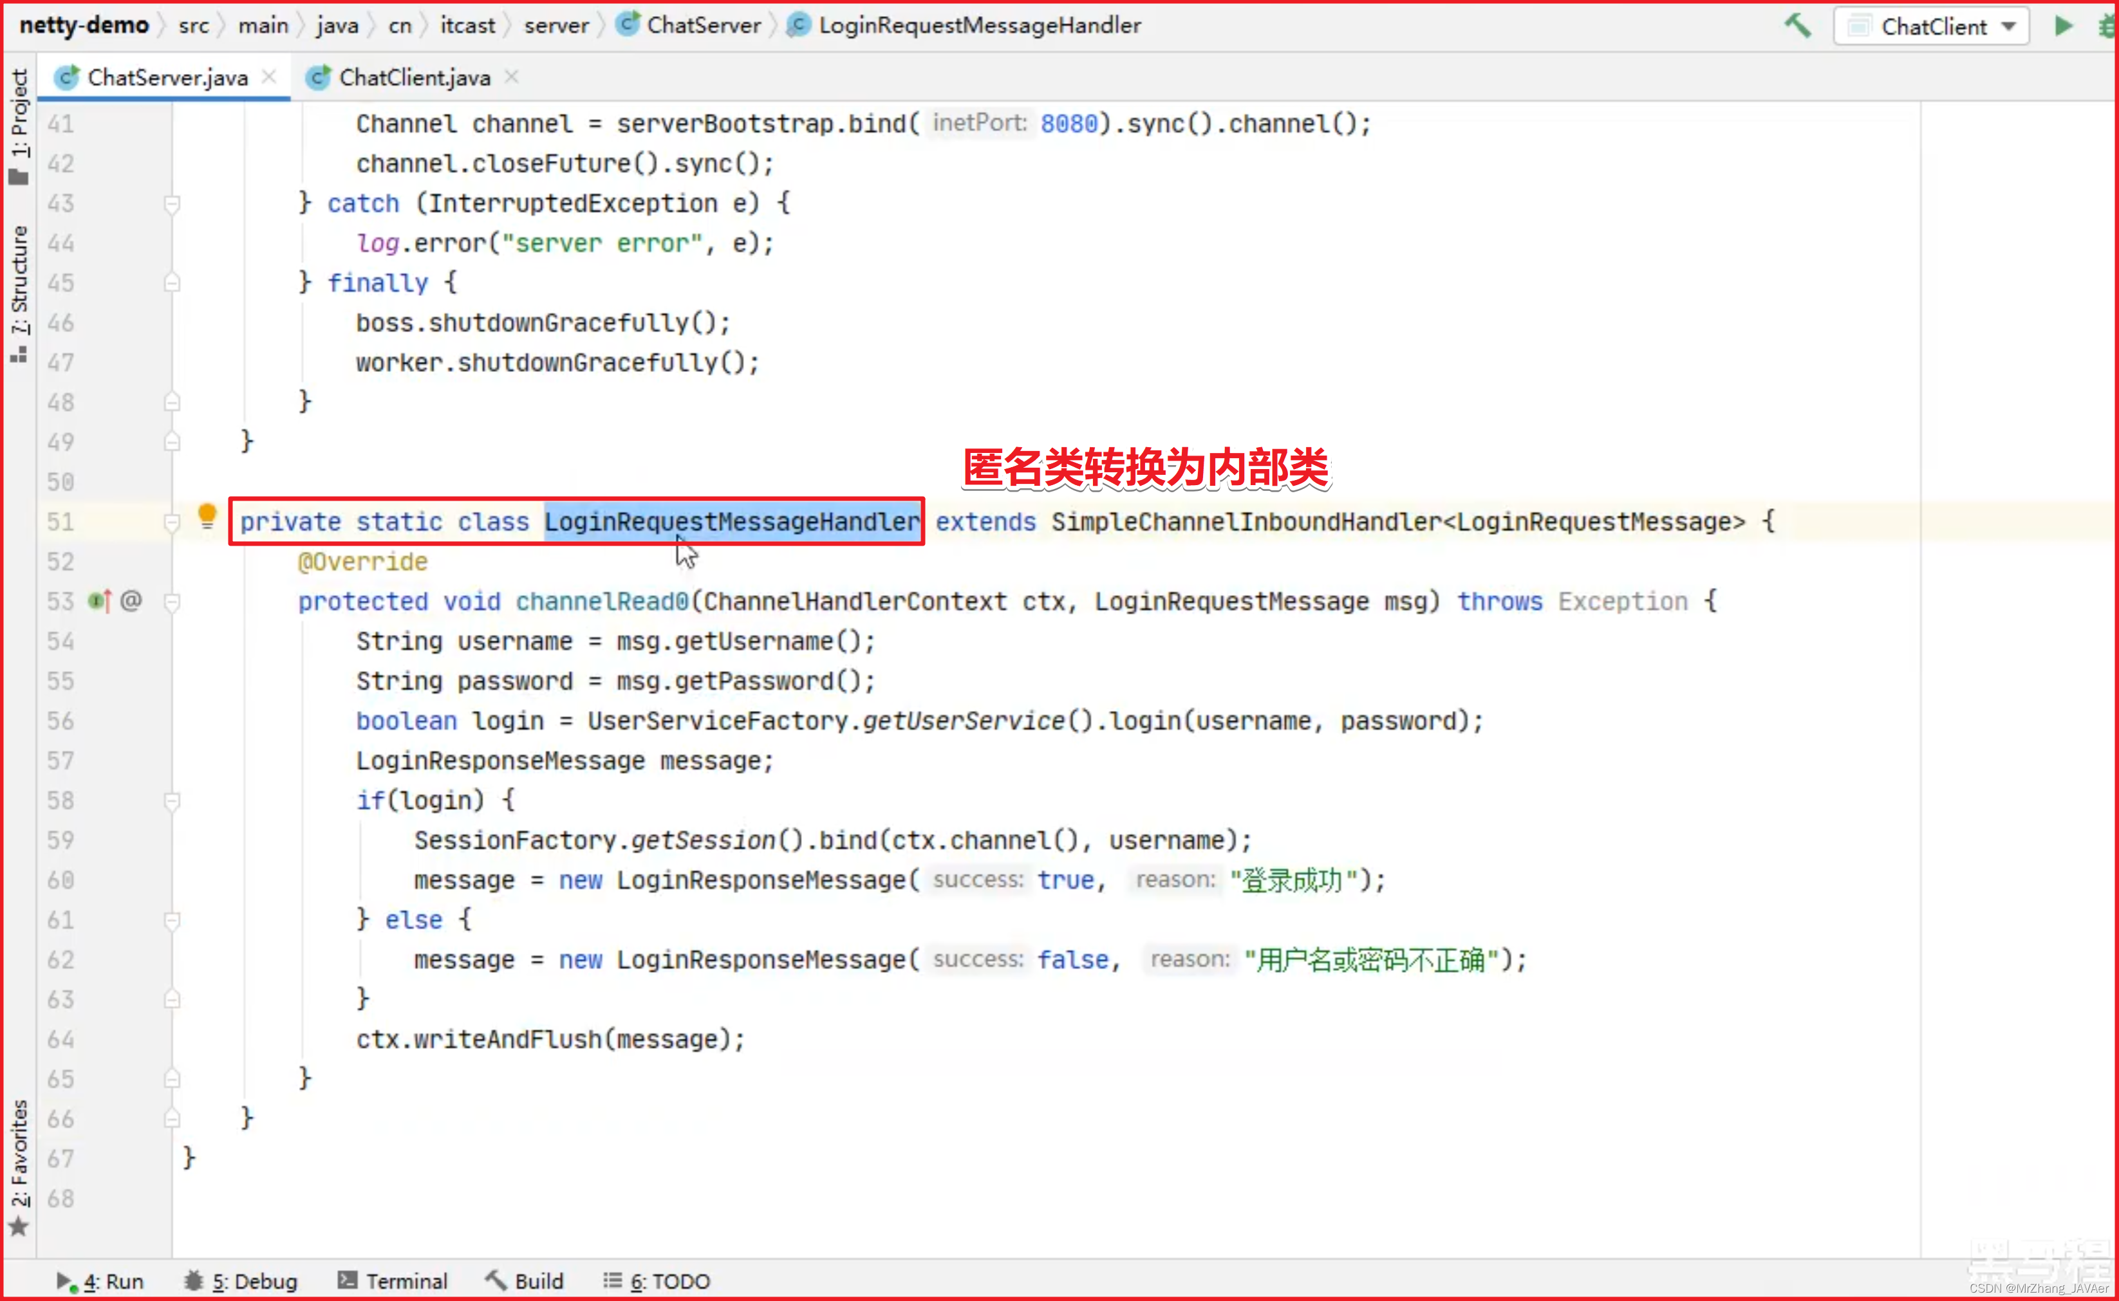Screen dimensions: 2119x1301
Task: Run ChatClient with the green play button
Action: pos(2063,26)
